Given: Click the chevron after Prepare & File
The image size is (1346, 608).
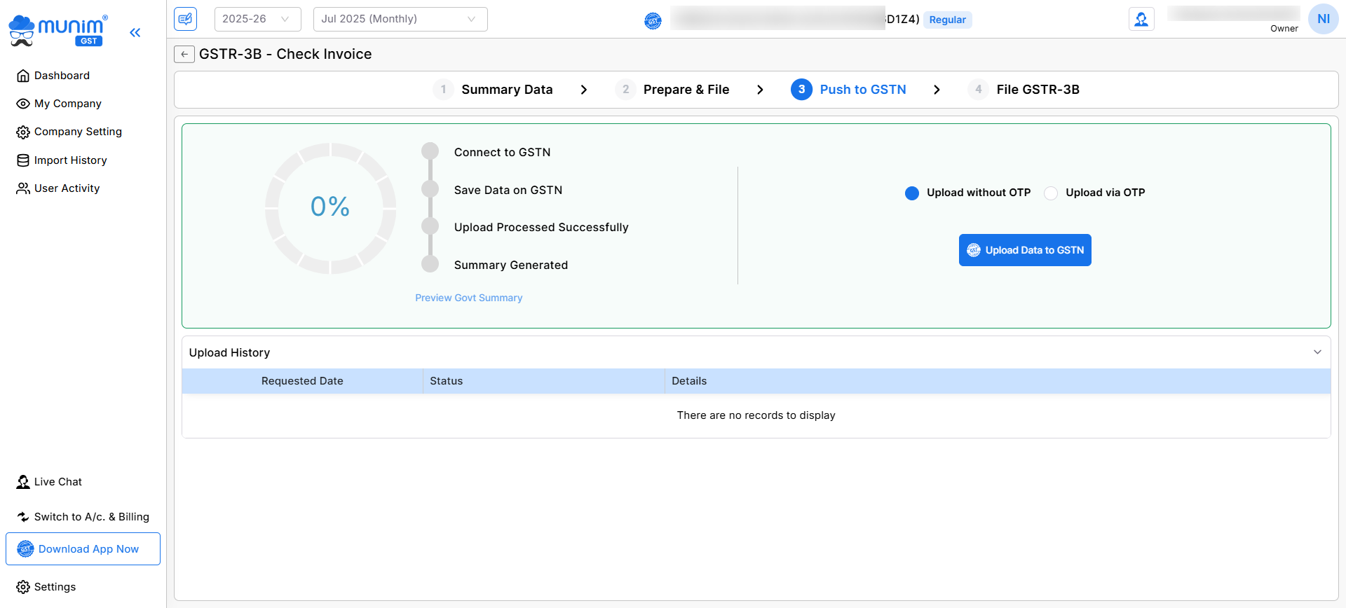Looking at the screenshot, I should point(760,90).
